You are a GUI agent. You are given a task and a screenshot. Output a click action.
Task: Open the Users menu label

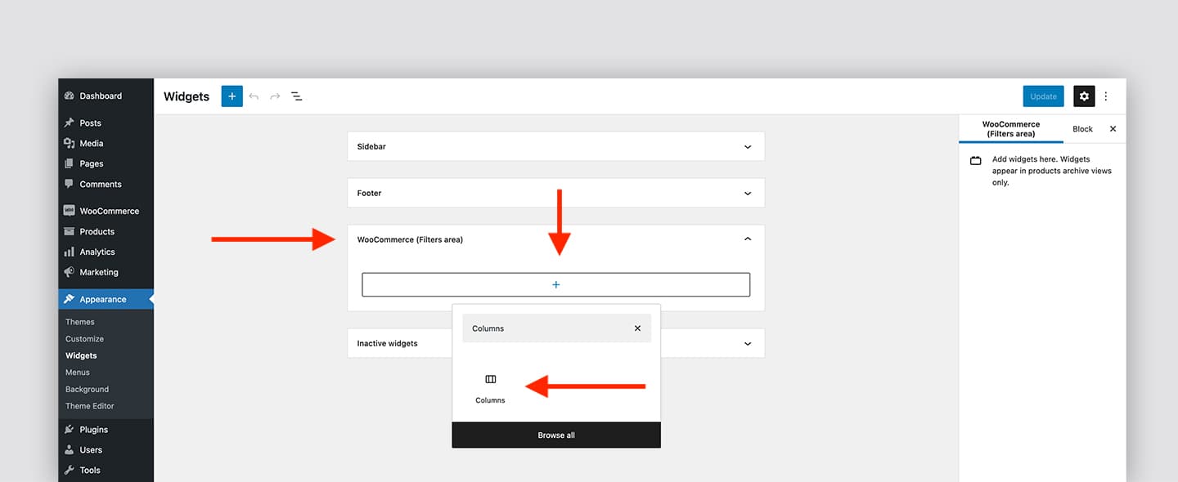(x=91, y=449)
